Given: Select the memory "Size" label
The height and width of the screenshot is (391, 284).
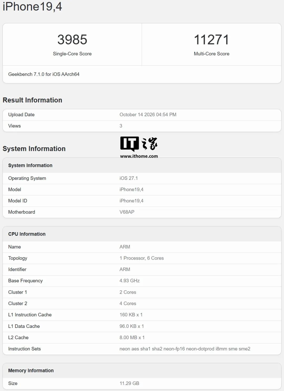Looking at the screenshot, I should (13, 384).
